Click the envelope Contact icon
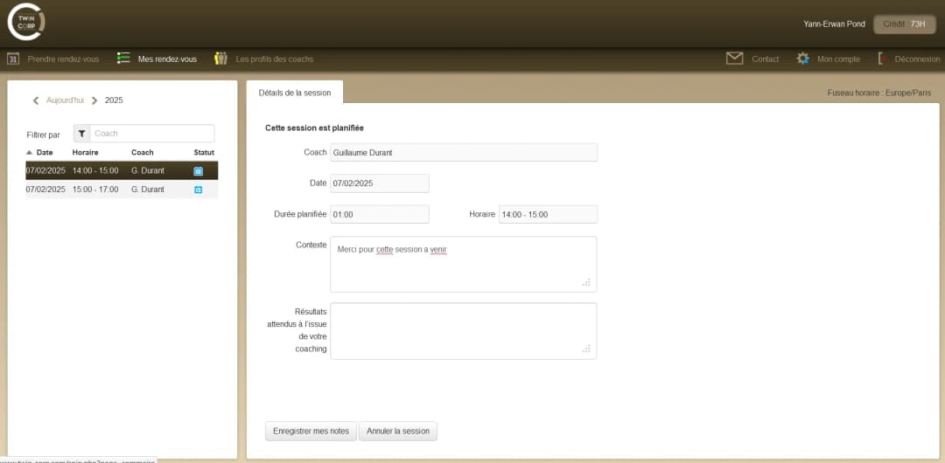Image resolution: width=945 pixels, height=463 pixels. point(734,59)
